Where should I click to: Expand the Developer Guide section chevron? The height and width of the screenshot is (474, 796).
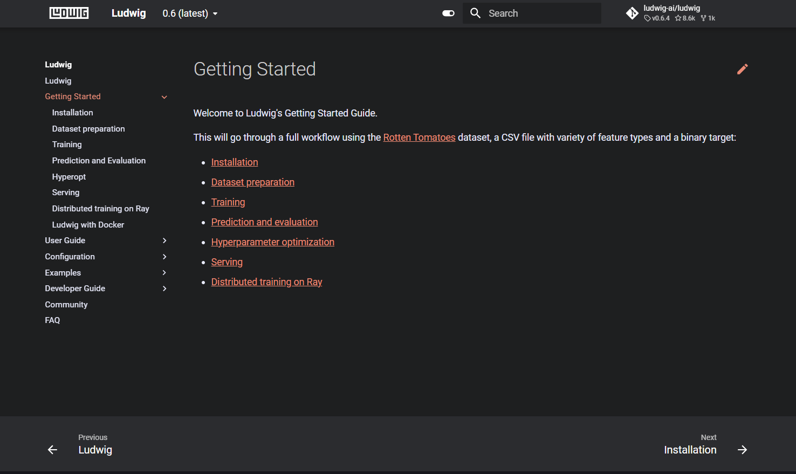[164, 288]
